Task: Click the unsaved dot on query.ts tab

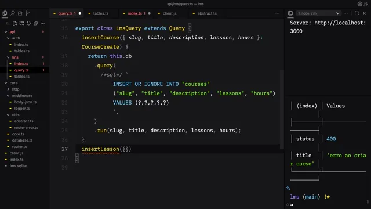Action: coord(80,13)
